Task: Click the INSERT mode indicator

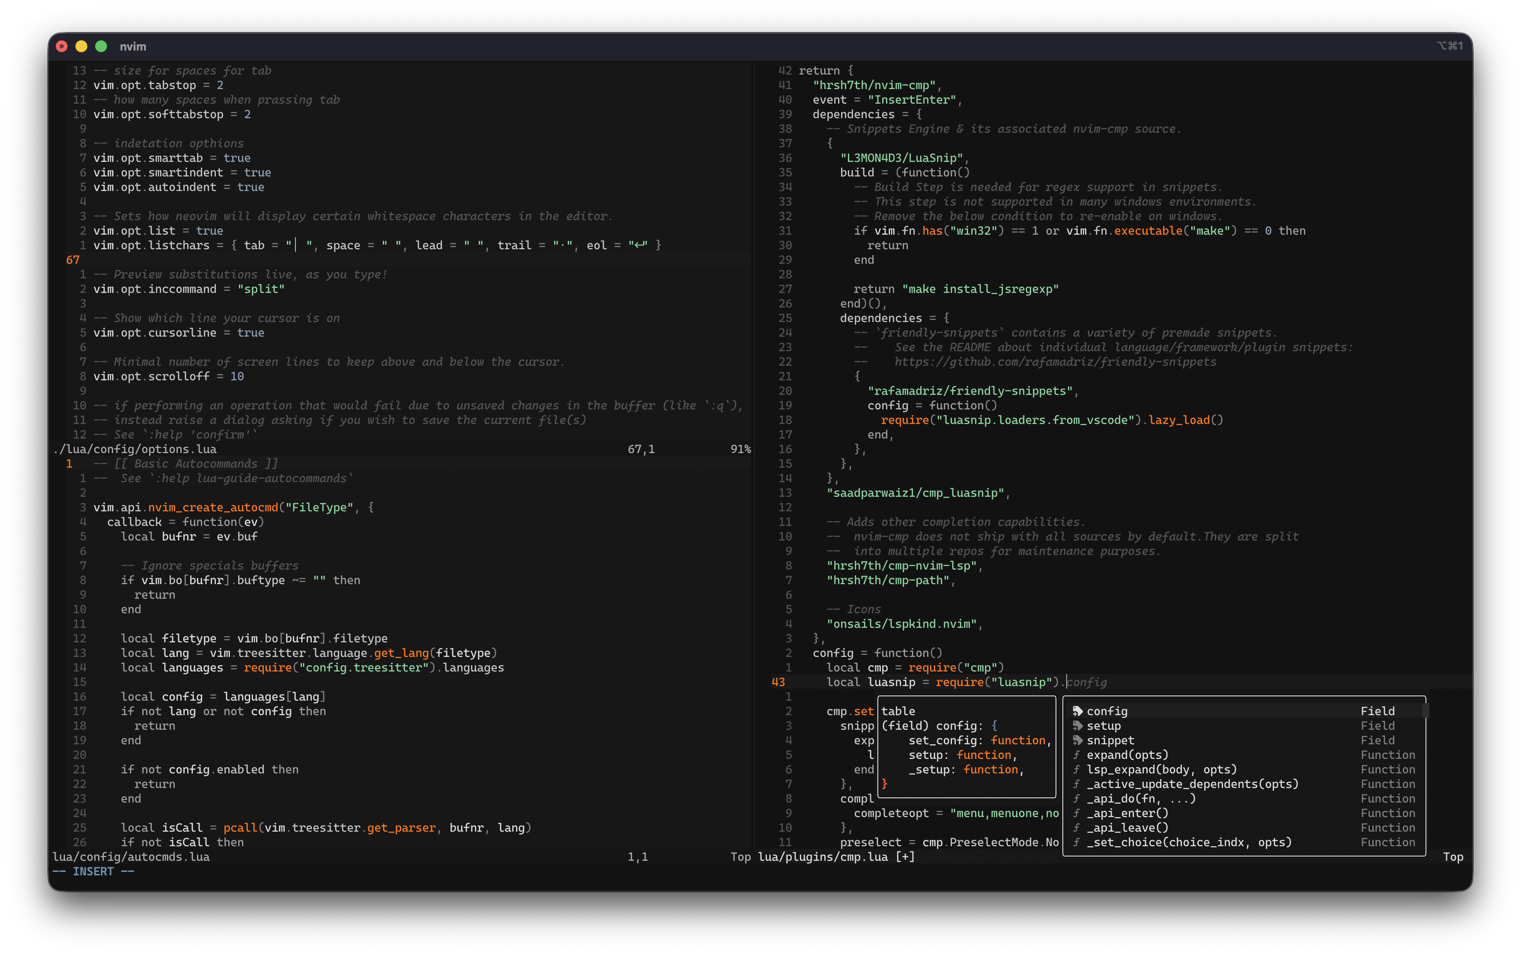Action: [93, 871]
